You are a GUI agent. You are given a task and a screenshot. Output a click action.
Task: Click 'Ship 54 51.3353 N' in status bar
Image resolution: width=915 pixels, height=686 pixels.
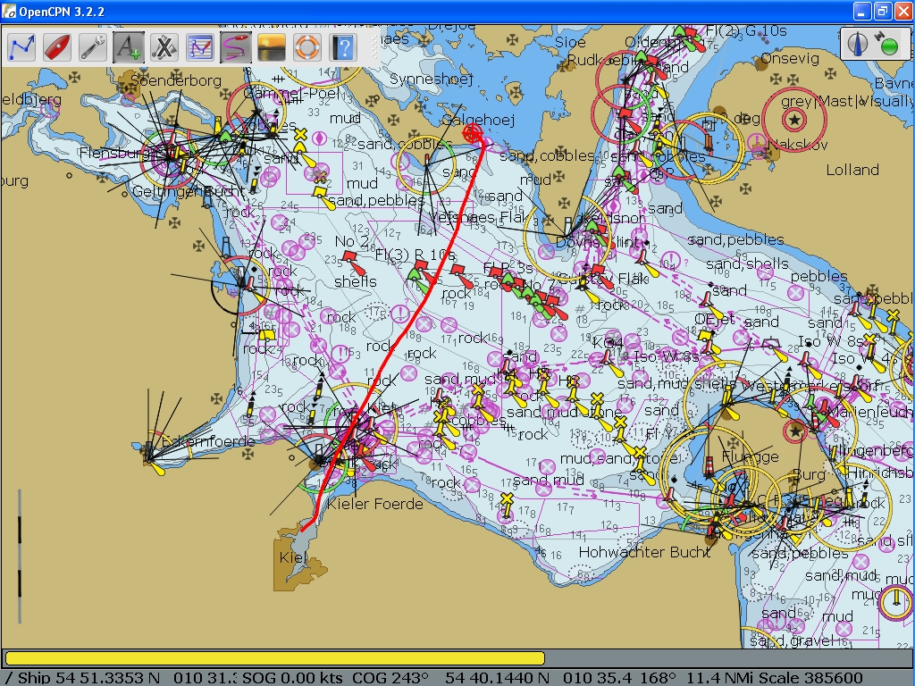click(88, 678)
